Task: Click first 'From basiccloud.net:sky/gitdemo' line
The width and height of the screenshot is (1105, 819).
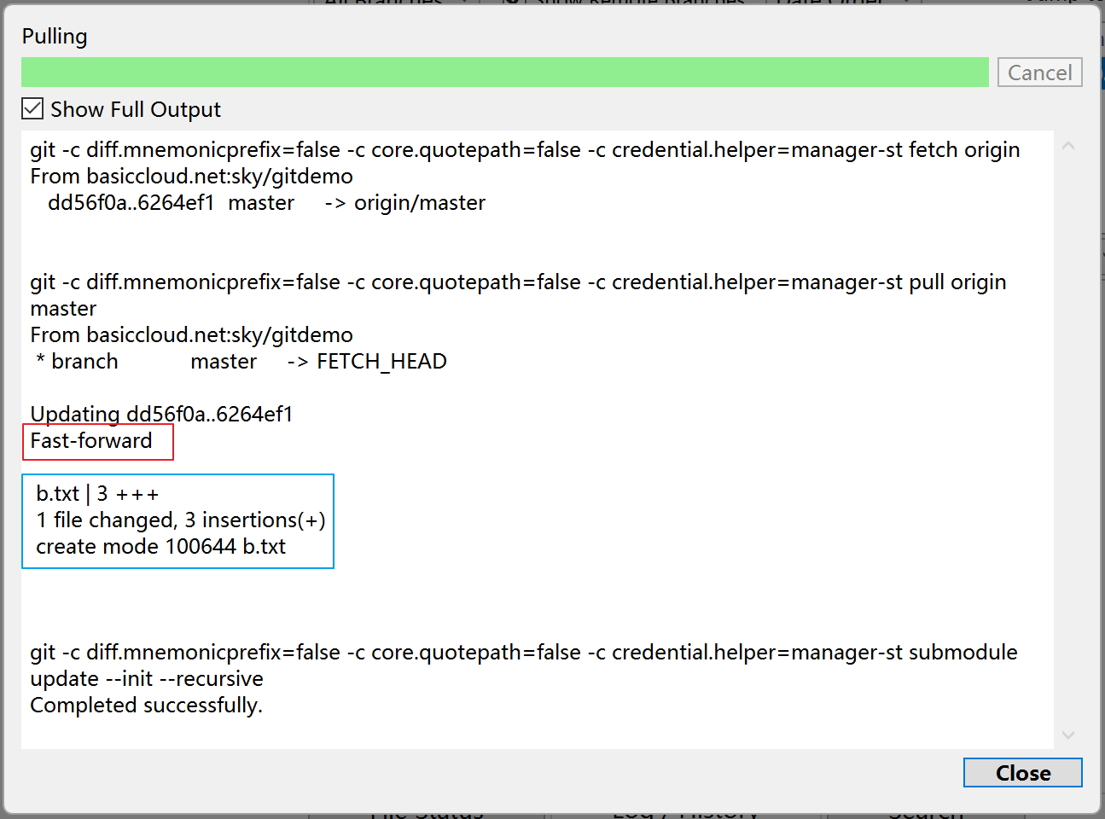Action: click(x=191, y=177)
